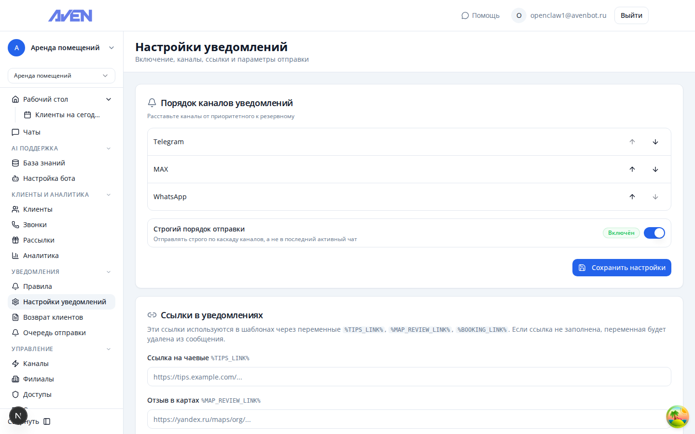This screenshot has width=695, height=434.
Task: Switch to the Правила notifications page
Action: coord(37,286)
